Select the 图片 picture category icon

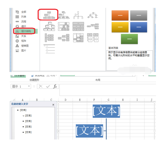tap(17, 51)
